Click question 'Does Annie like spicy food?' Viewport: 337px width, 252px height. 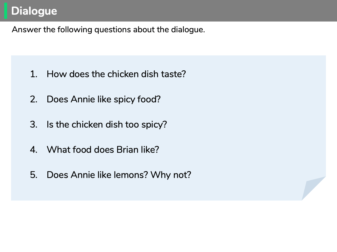point(103,99)
